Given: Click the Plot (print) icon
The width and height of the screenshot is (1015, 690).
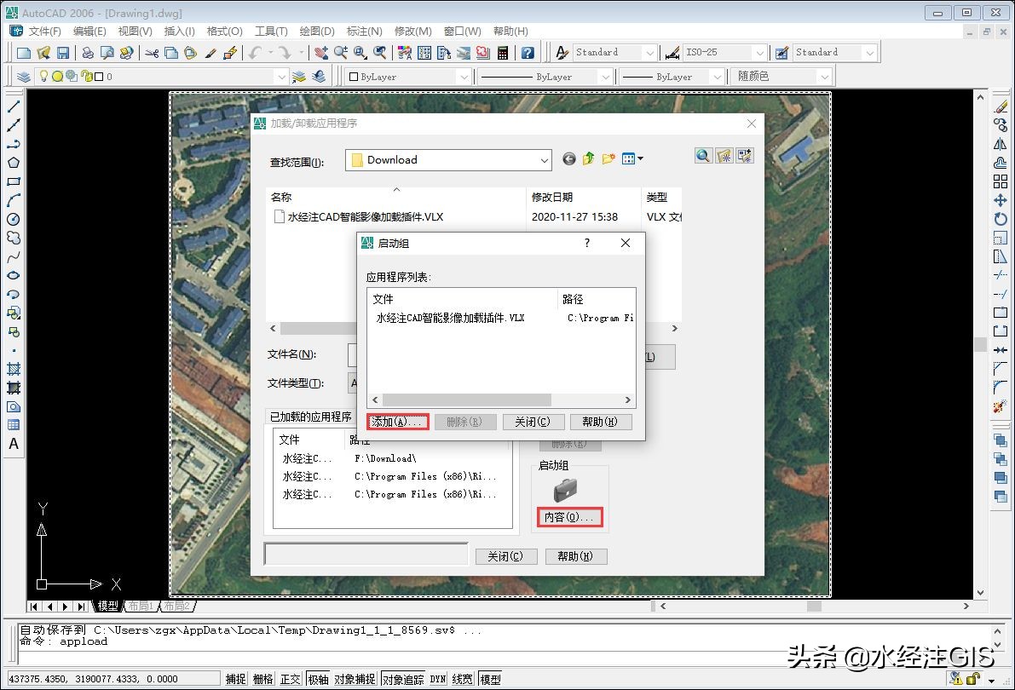Looking at the screenshot, I should tap(88, 53).
